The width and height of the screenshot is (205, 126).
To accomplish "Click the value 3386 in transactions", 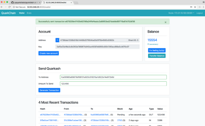I will point(160,120).
